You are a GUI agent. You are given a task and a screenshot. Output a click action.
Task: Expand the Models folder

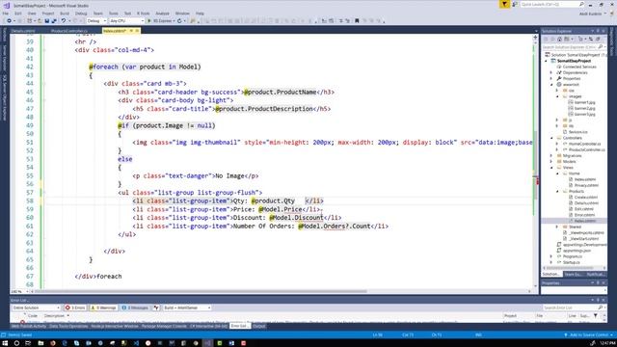coord(551,162)
